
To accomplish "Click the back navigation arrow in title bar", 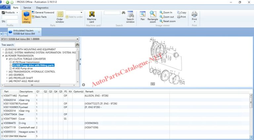I will 8,2.
